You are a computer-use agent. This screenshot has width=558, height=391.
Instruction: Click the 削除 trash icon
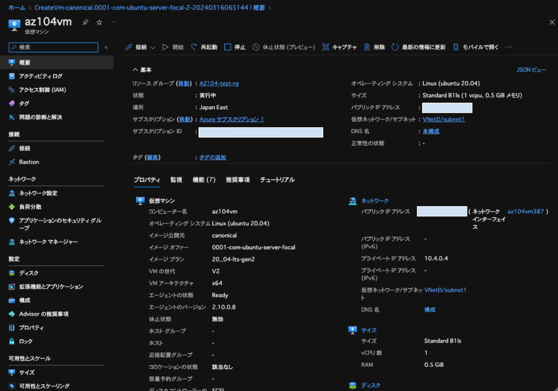(x=367, y=47)
